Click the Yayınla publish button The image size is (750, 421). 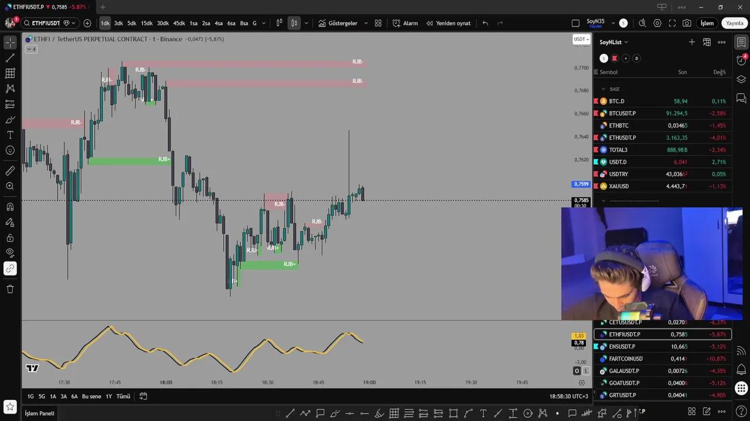[734, 23]
